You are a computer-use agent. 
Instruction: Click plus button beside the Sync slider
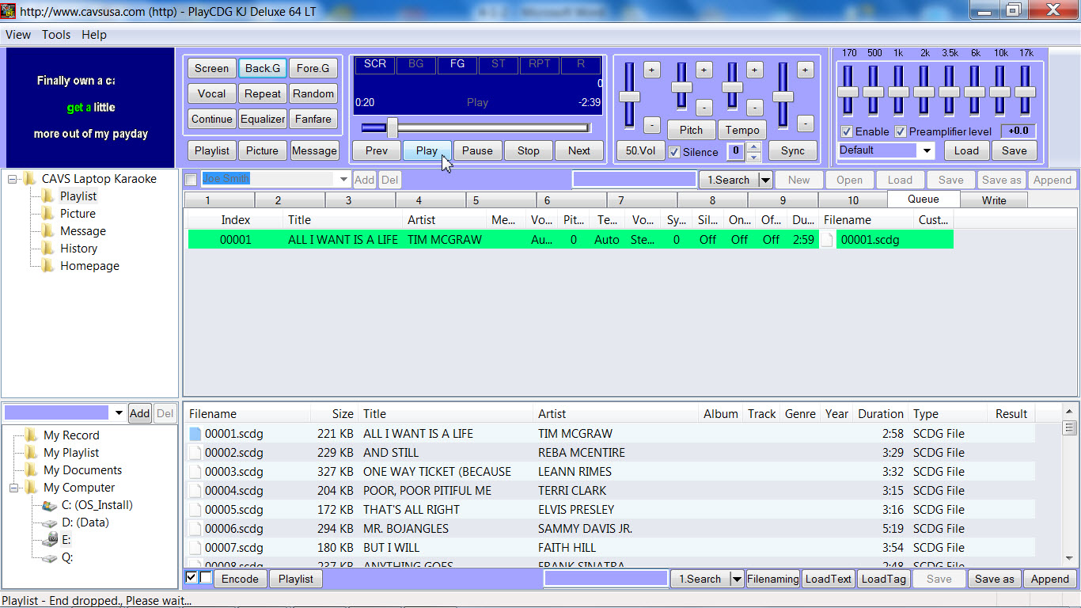click(805, 70)
